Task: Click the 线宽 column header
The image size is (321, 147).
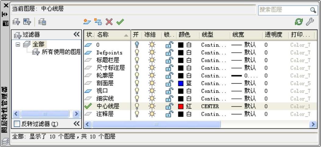Action: tap(238, 35)
